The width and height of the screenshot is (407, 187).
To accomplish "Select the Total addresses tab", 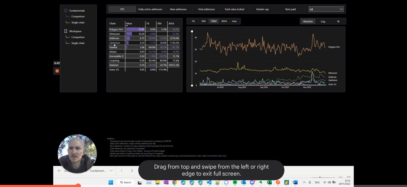I will coord(206,9).
